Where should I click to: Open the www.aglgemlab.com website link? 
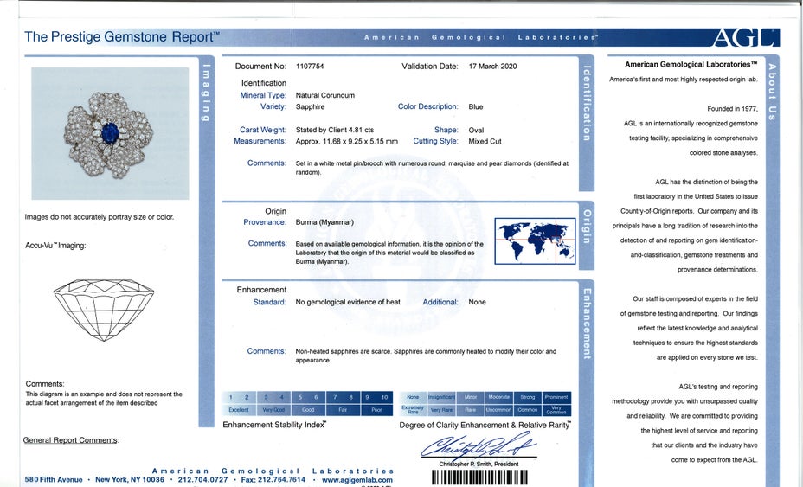click(357, 479)
